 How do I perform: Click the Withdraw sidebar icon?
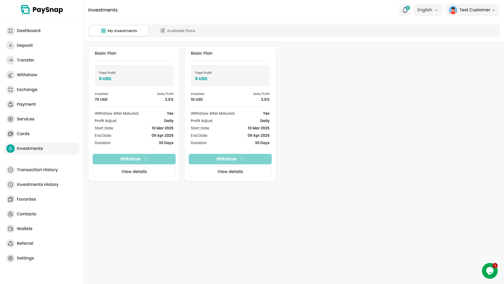(x=10, y=75)
